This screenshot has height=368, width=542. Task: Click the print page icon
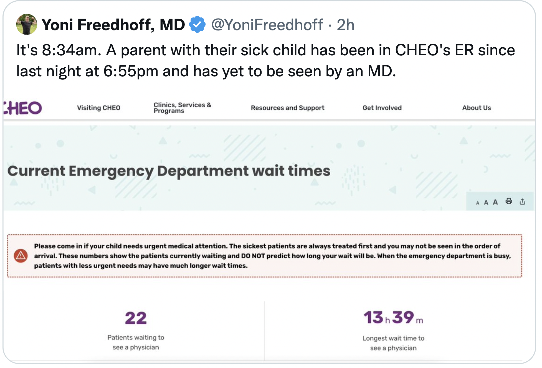tap(509, 201)
